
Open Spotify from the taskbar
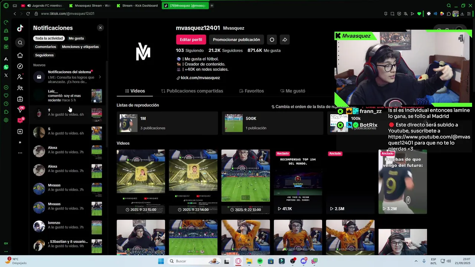260,261
